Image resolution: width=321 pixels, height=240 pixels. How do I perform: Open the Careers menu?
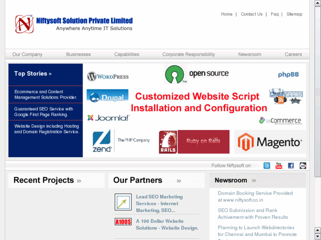tap(293, 54)
